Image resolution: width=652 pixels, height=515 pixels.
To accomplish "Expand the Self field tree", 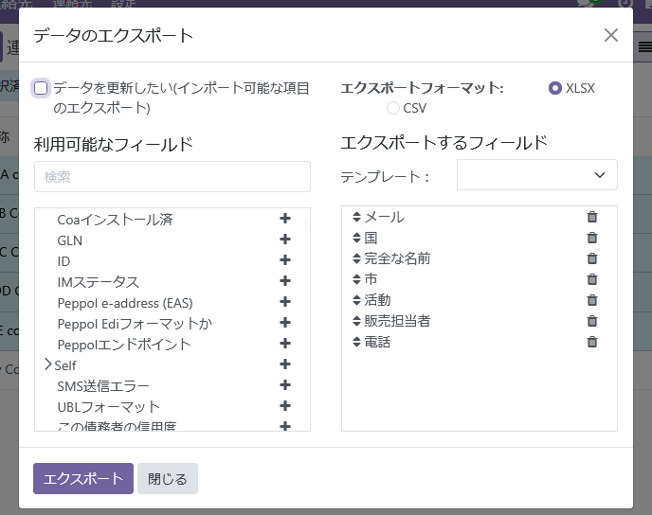I will (x=48, y=365).
